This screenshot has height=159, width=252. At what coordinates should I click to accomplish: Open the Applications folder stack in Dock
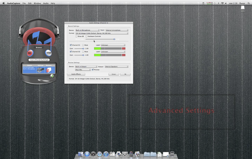(x=147, y=154)
